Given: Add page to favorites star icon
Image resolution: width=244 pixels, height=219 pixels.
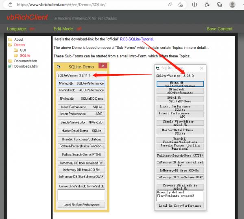Looking at the screenshot, I should click(x=180, y=4).
